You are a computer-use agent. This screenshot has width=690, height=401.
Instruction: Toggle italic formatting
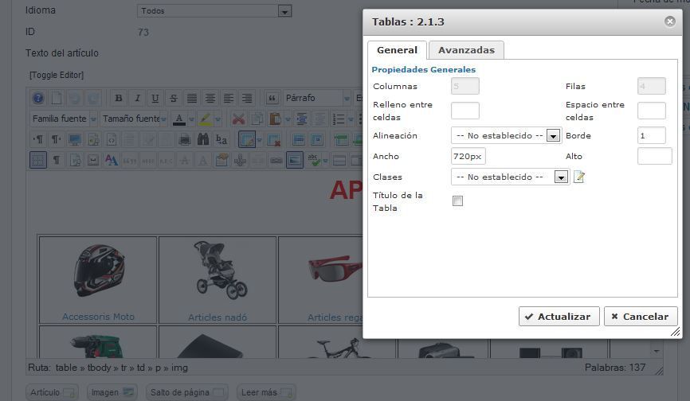click(x=137, y=98)
